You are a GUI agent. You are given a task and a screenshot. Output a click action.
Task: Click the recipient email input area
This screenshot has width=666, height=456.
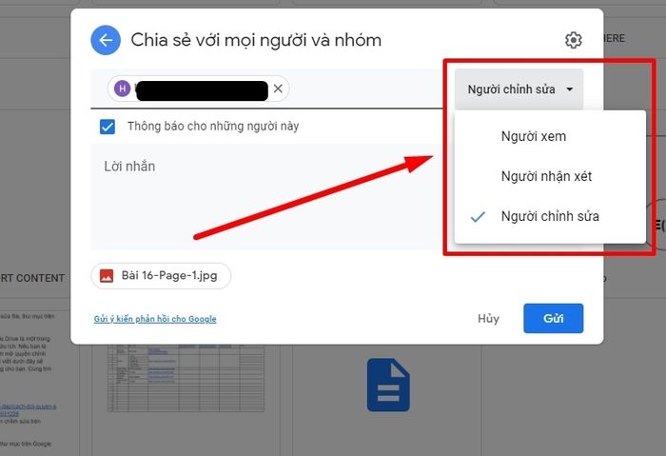[x=365, y=89]
